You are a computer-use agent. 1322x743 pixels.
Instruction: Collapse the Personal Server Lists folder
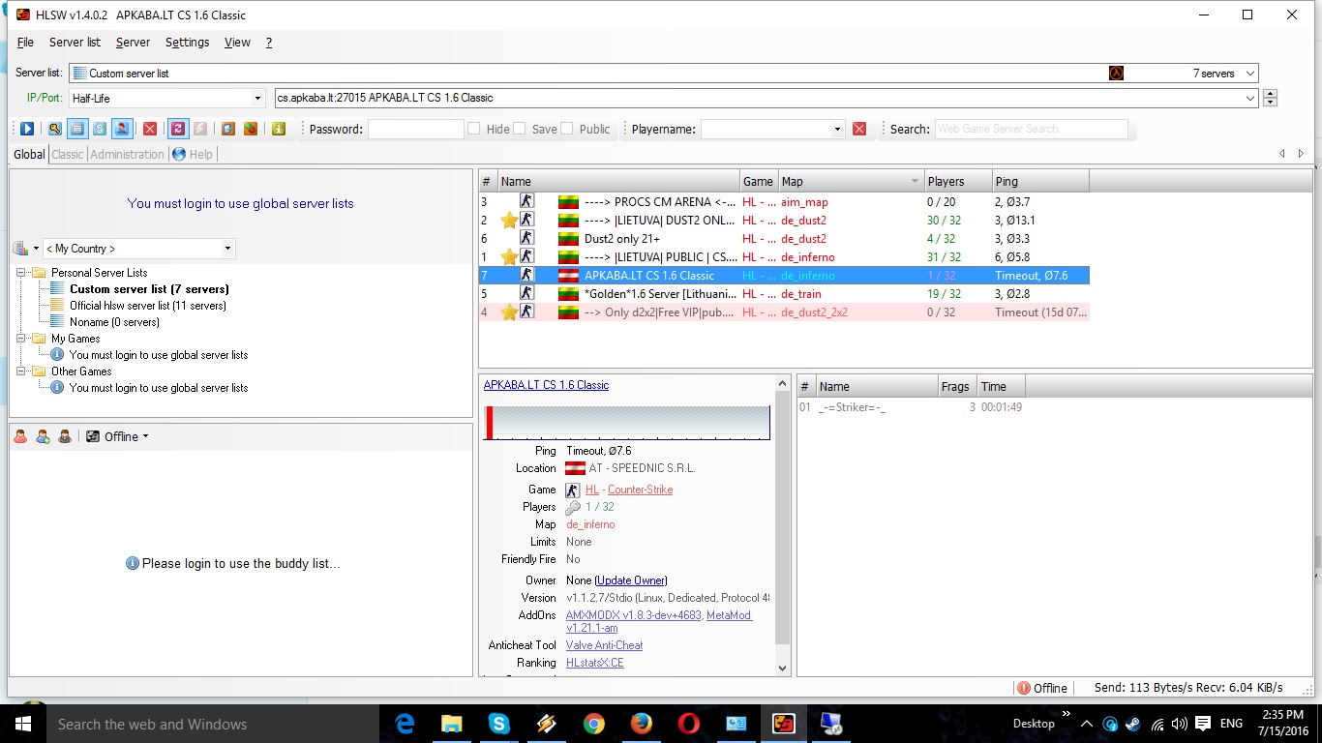[19, 273]
